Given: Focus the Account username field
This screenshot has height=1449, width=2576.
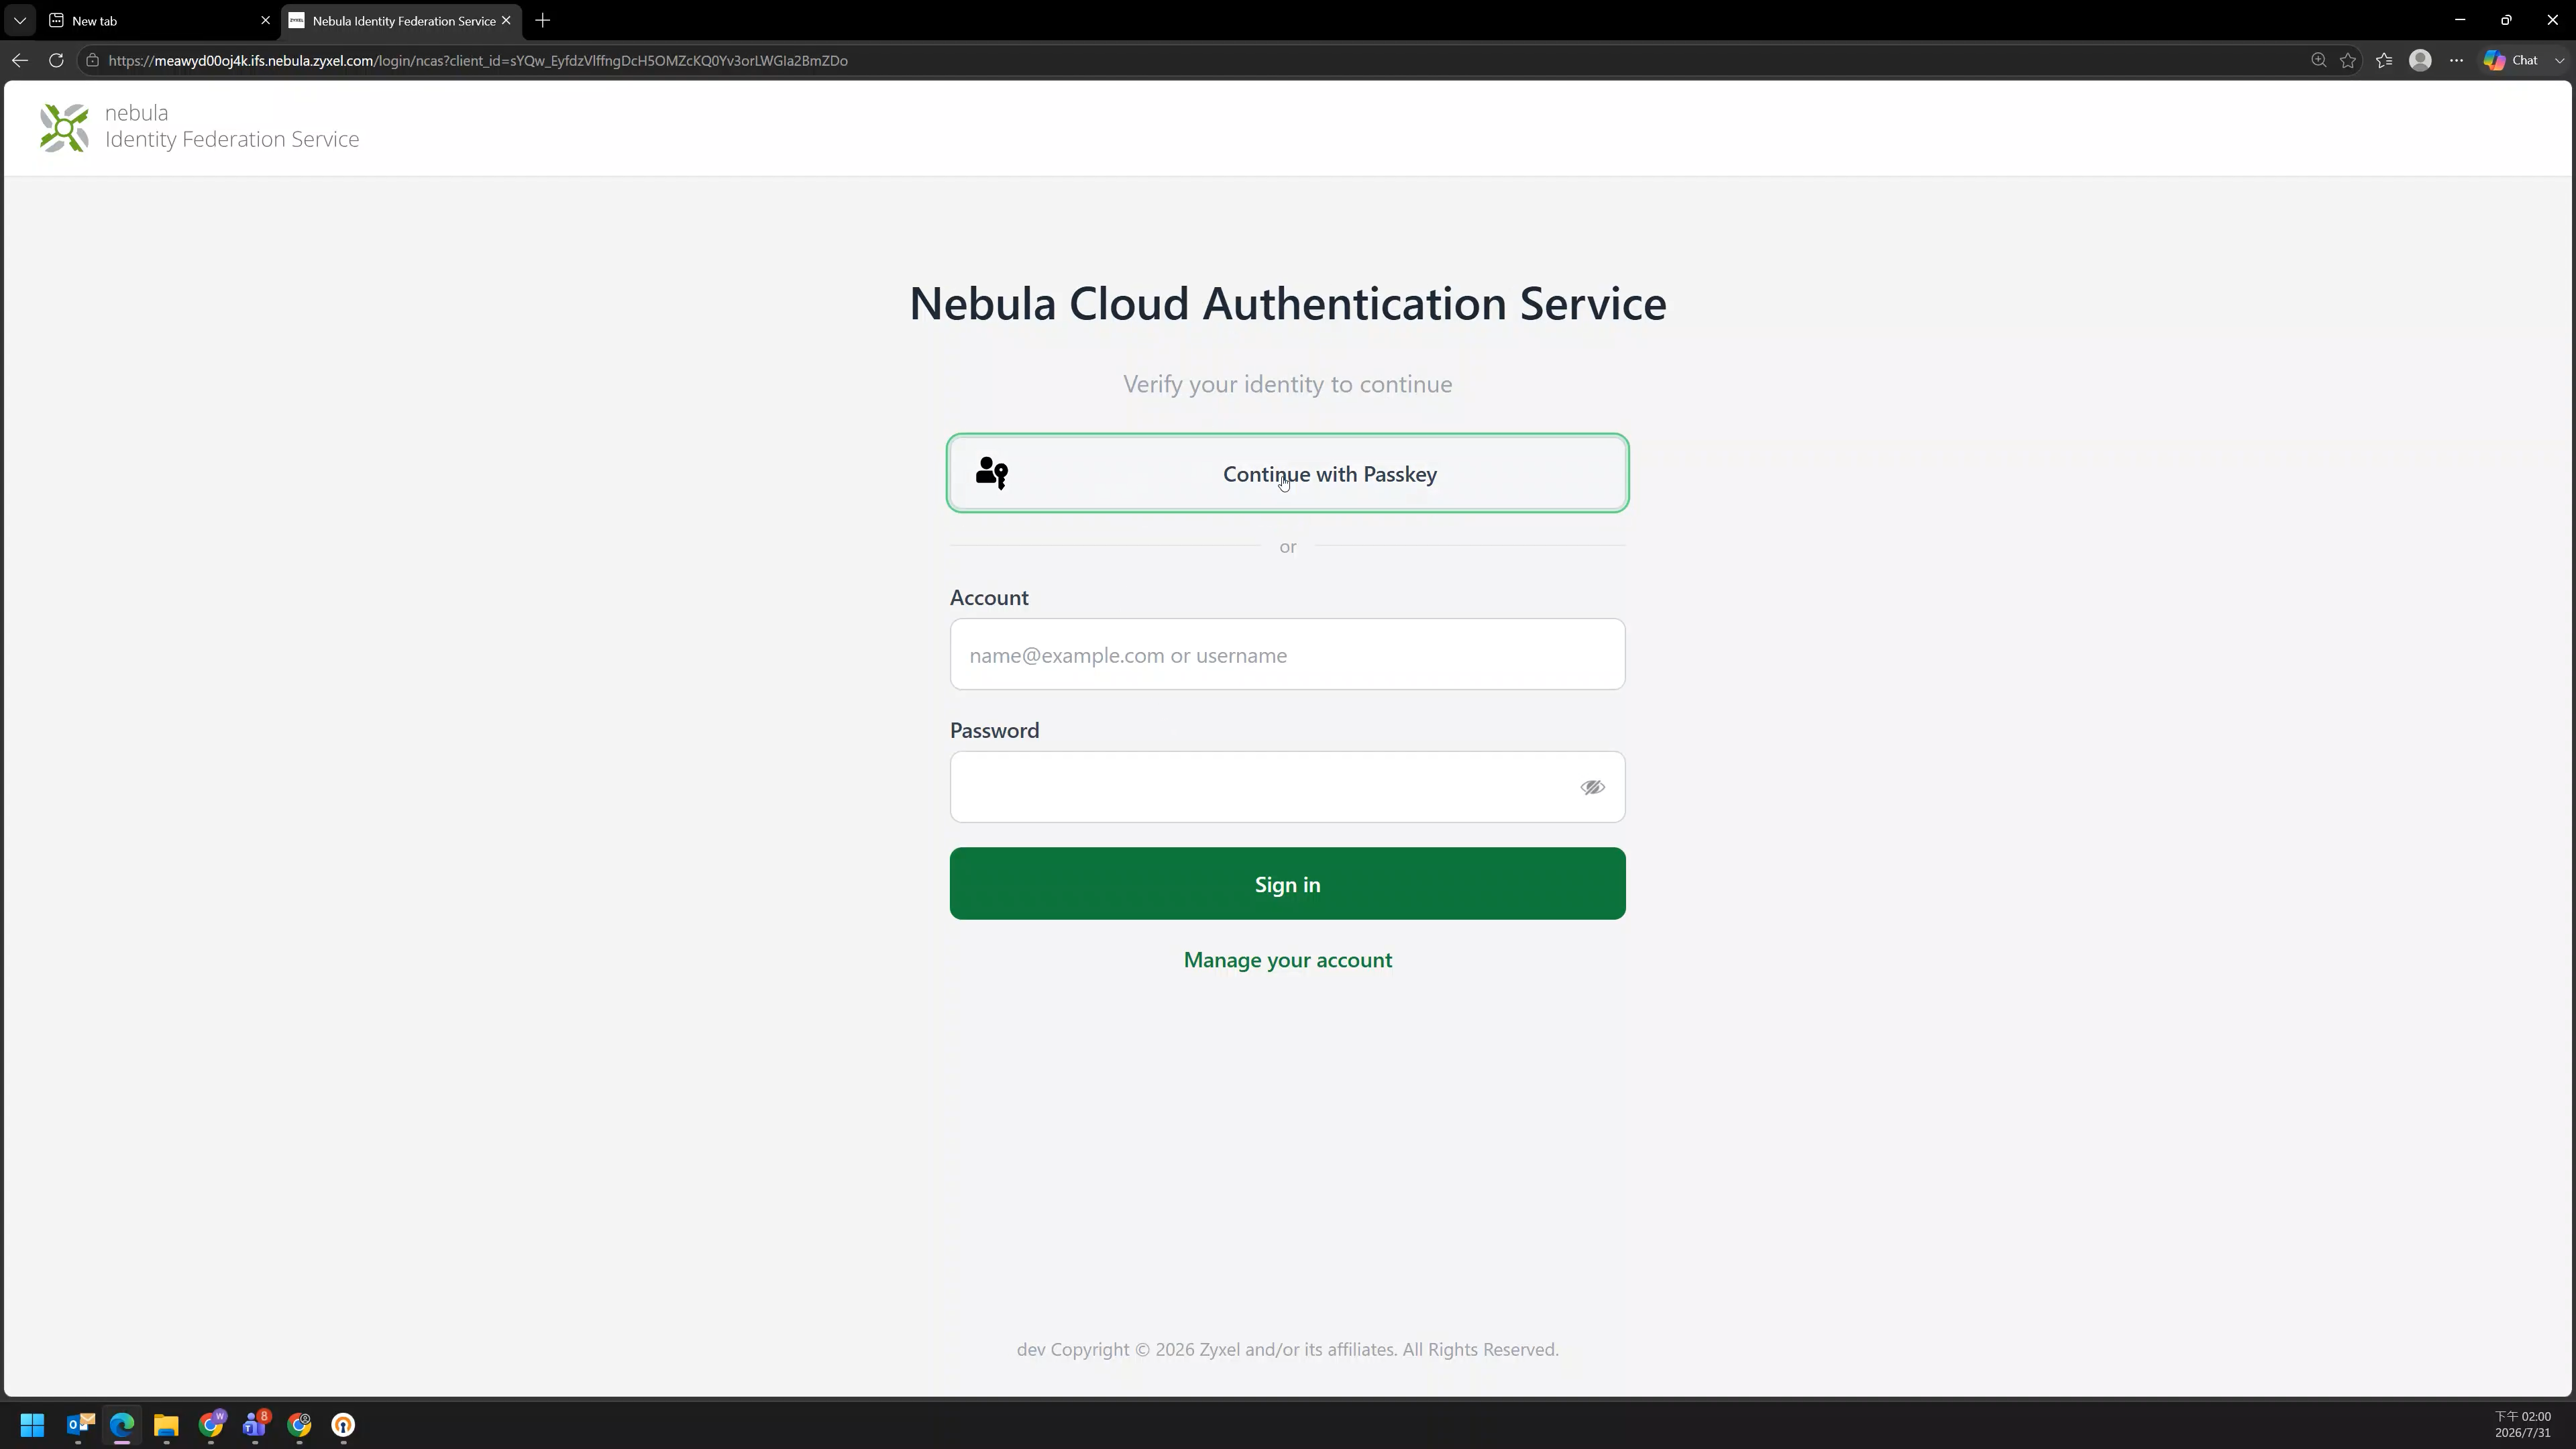Looking at the screenshot, I should click(1288, 655).
